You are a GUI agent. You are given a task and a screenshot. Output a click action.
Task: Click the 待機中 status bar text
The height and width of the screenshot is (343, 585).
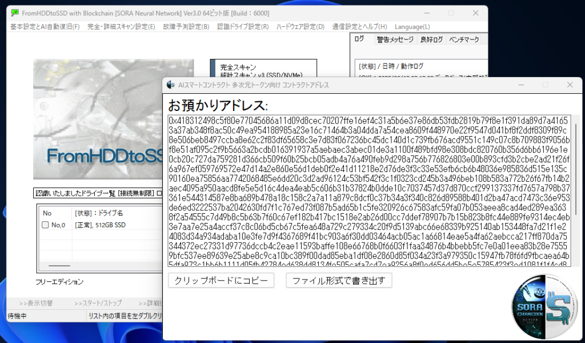[x=17, y=316]
